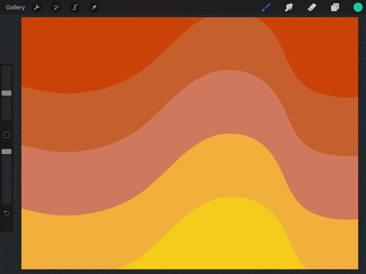Open the Gallery view

click(15, 7)
